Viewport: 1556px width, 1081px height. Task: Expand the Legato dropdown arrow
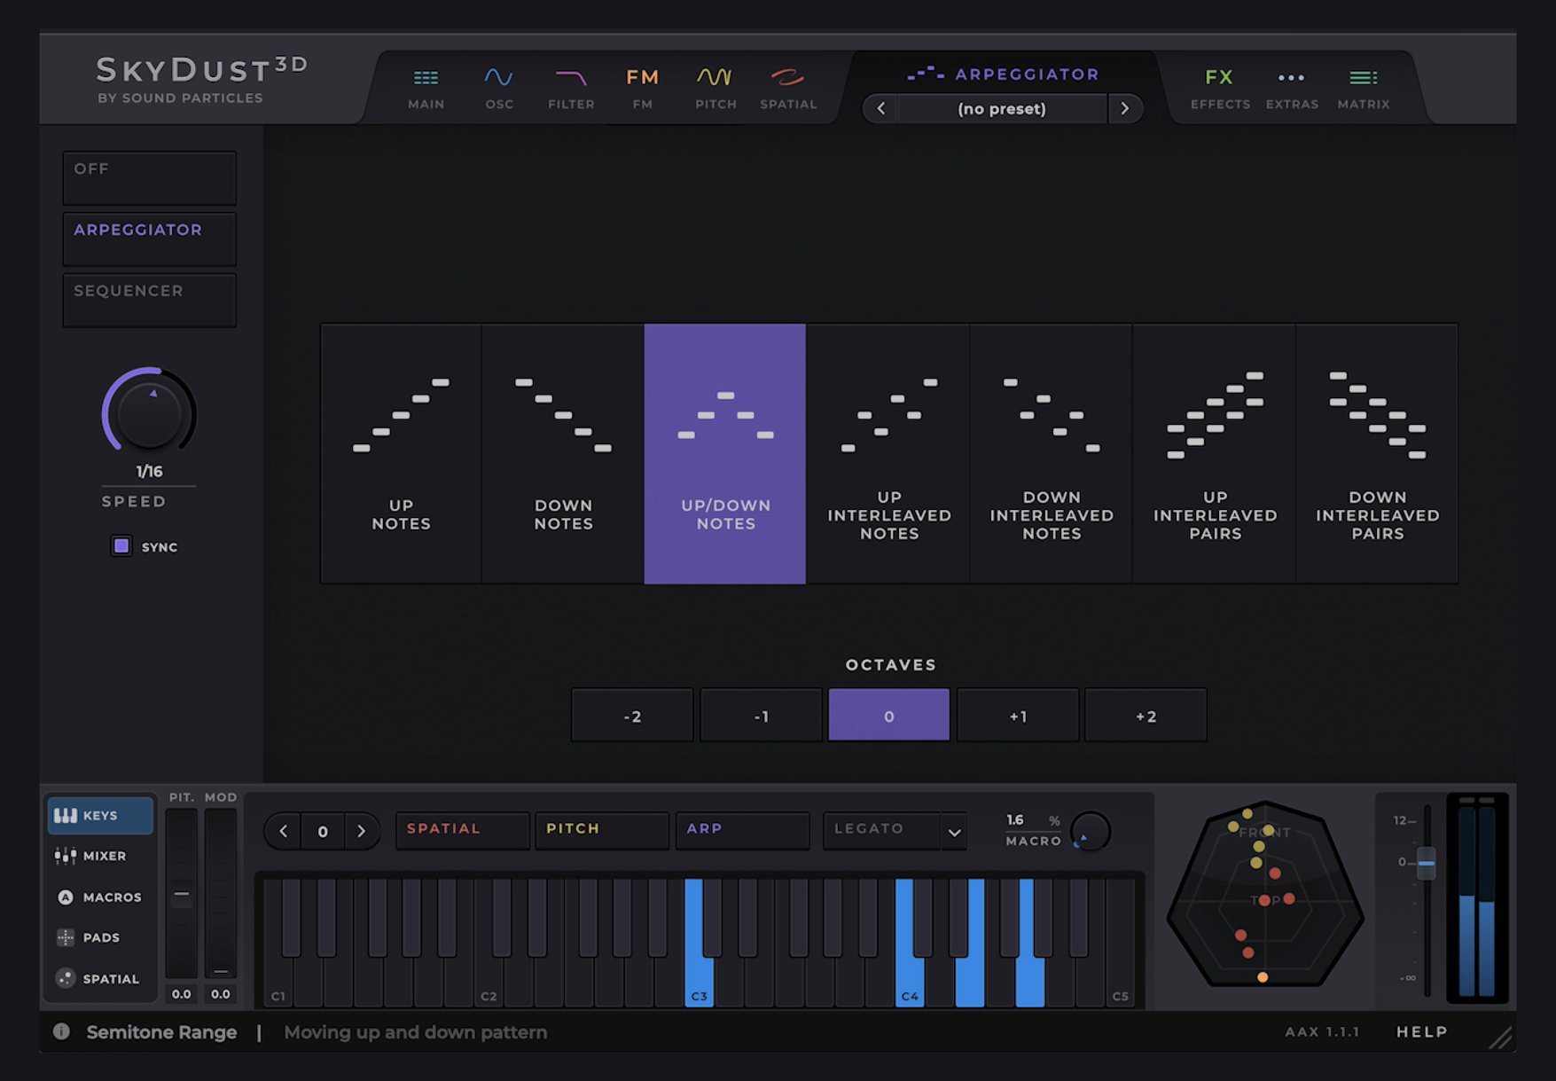[x=954, y=832]
